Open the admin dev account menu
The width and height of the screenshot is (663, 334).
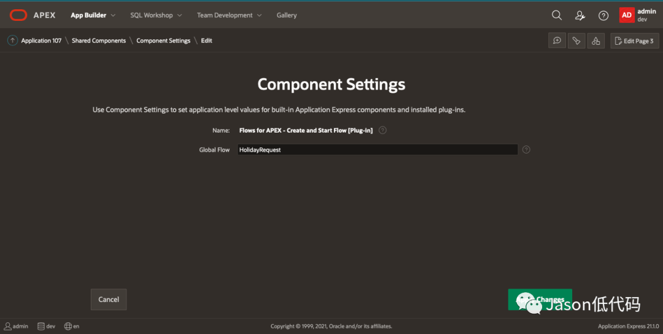(638, 15)
